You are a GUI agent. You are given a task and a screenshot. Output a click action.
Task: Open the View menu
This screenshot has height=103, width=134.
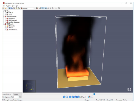[13, 6]
